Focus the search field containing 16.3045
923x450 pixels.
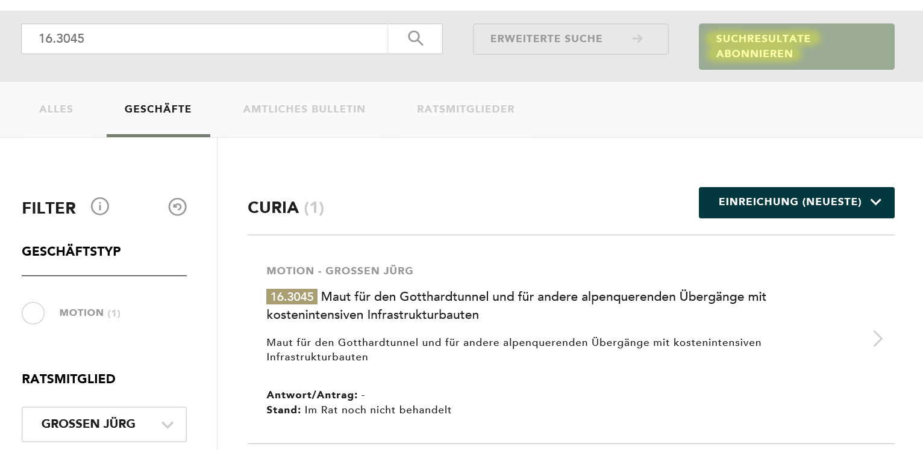(205, 39)
